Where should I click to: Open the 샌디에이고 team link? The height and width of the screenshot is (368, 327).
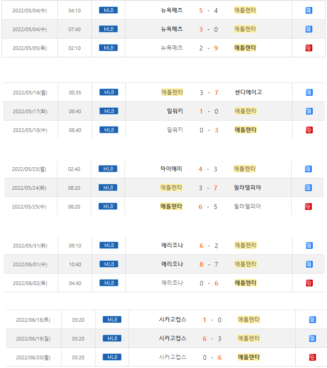click(x=248, y=92)
